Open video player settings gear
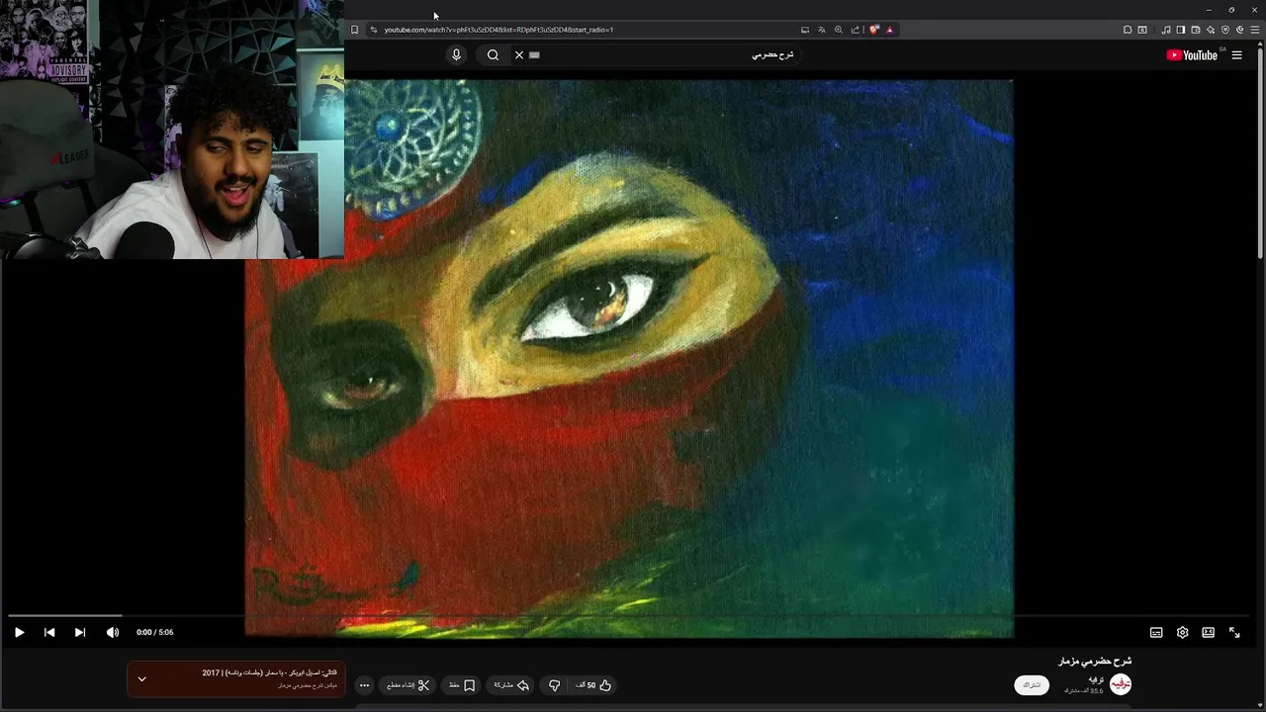This screenshot has width=1266, height=712. coord(1182,632)
